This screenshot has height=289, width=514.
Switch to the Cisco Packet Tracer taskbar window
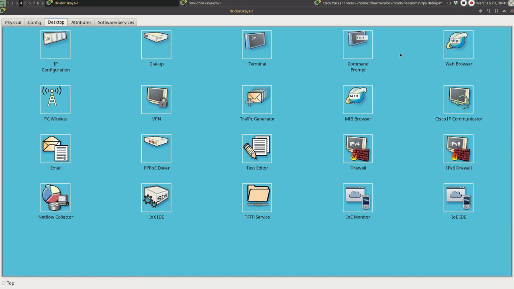coord(379,3)
